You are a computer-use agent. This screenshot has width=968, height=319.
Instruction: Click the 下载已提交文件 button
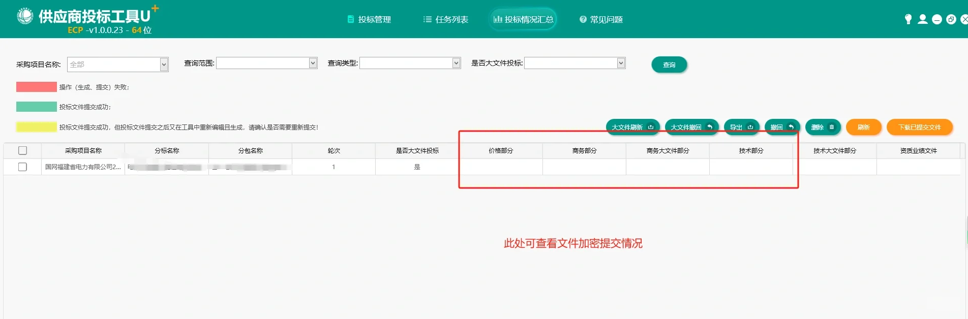[919, 127]
